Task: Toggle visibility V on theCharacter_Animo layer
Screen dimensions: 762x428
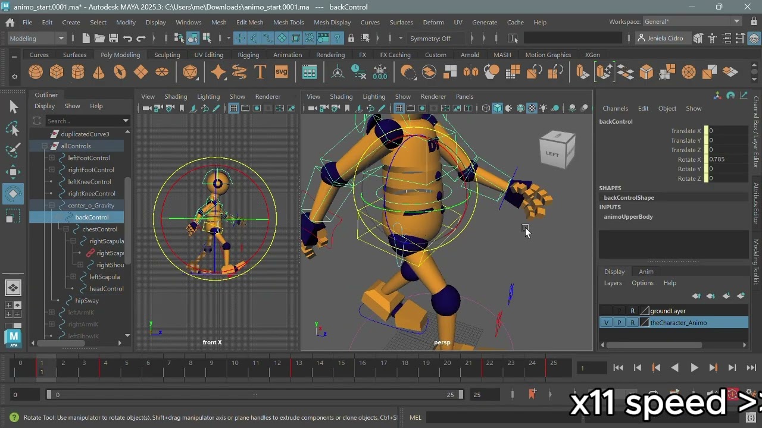Action: click(x=606, y=323)
